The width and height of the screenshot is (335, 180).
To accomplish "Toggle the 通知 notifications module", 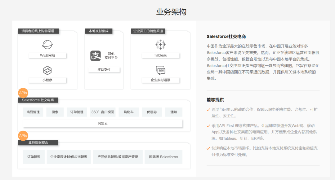I will (x=174, y=112).
